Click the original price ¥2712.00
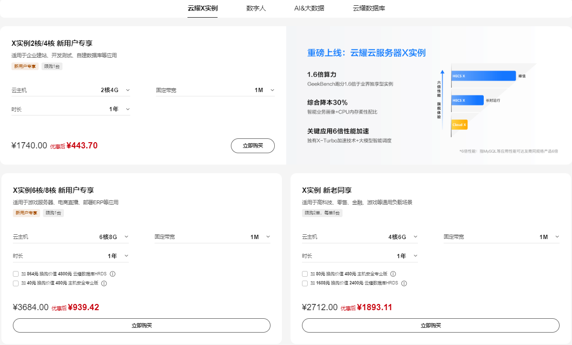This screenshot has width=572, height=345. coord(320,307)
